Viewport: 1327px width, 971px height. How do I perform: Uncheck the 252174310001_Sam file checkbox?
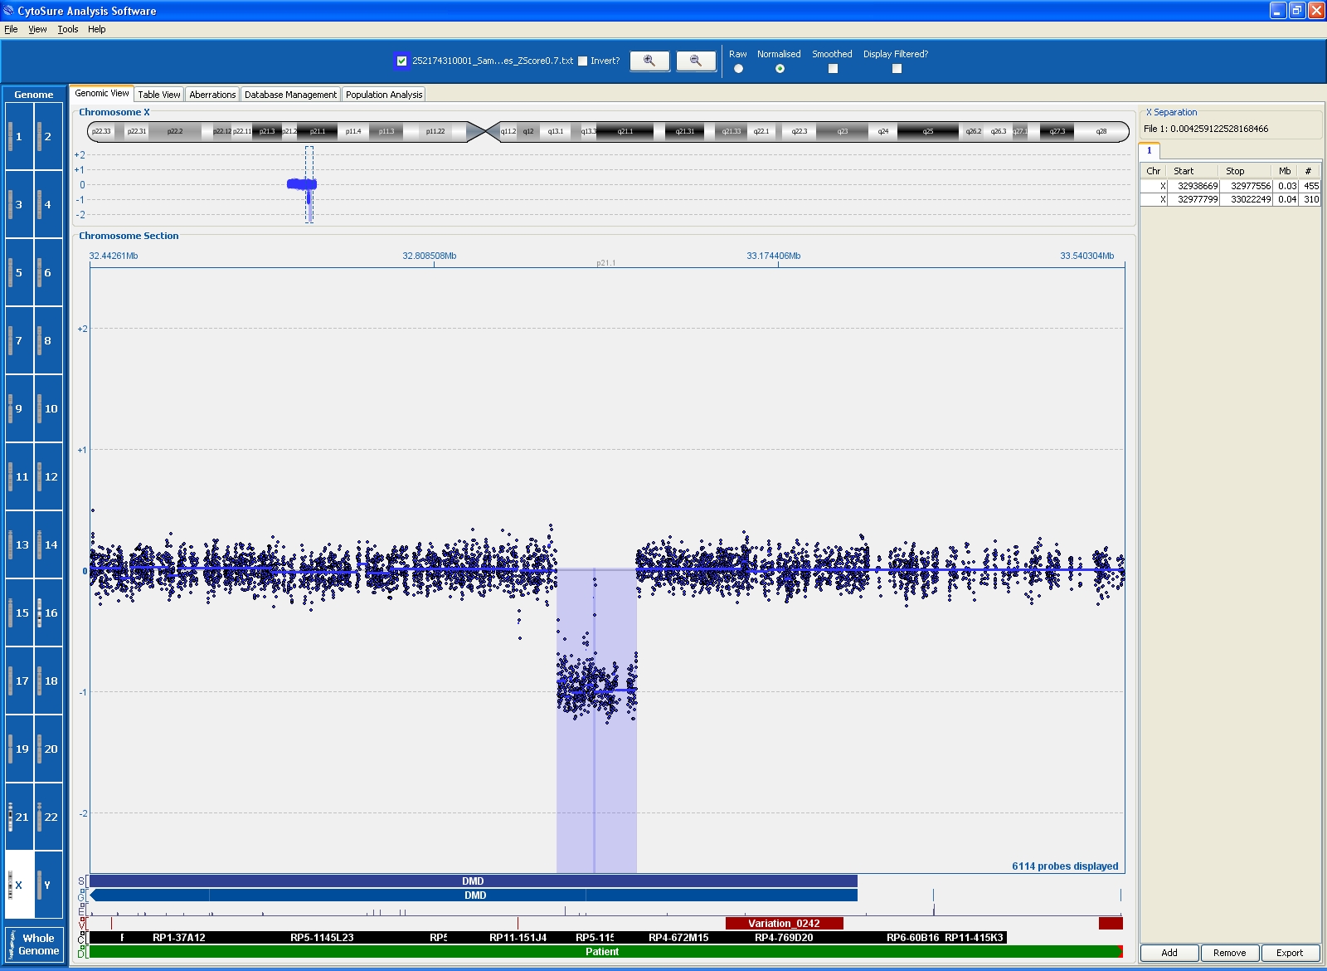(x=402, y=61)
